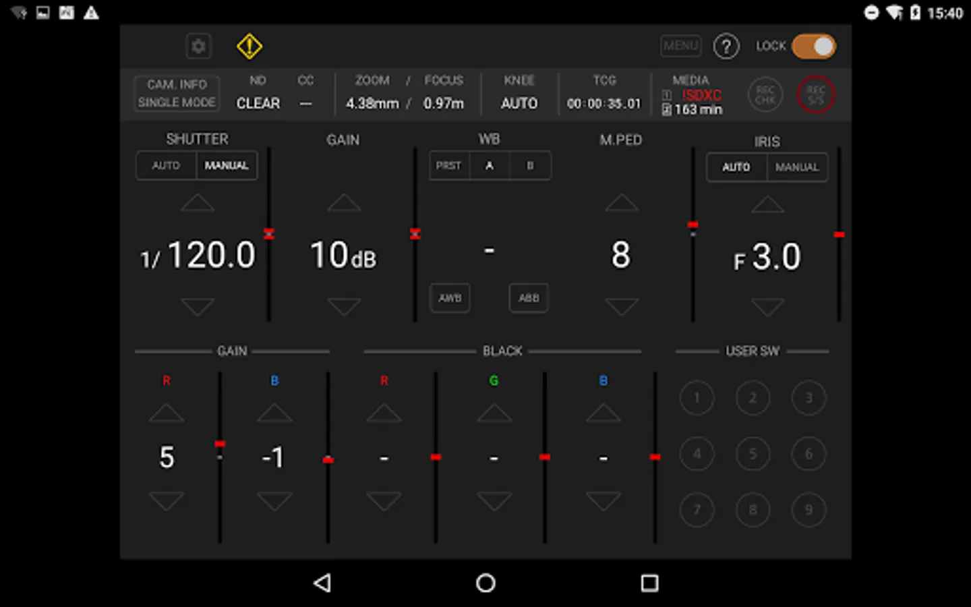The height and width of the screenshot is (607, 971).
Task: Open the CAM. INFO single mode panel
Action: [177, 93]
